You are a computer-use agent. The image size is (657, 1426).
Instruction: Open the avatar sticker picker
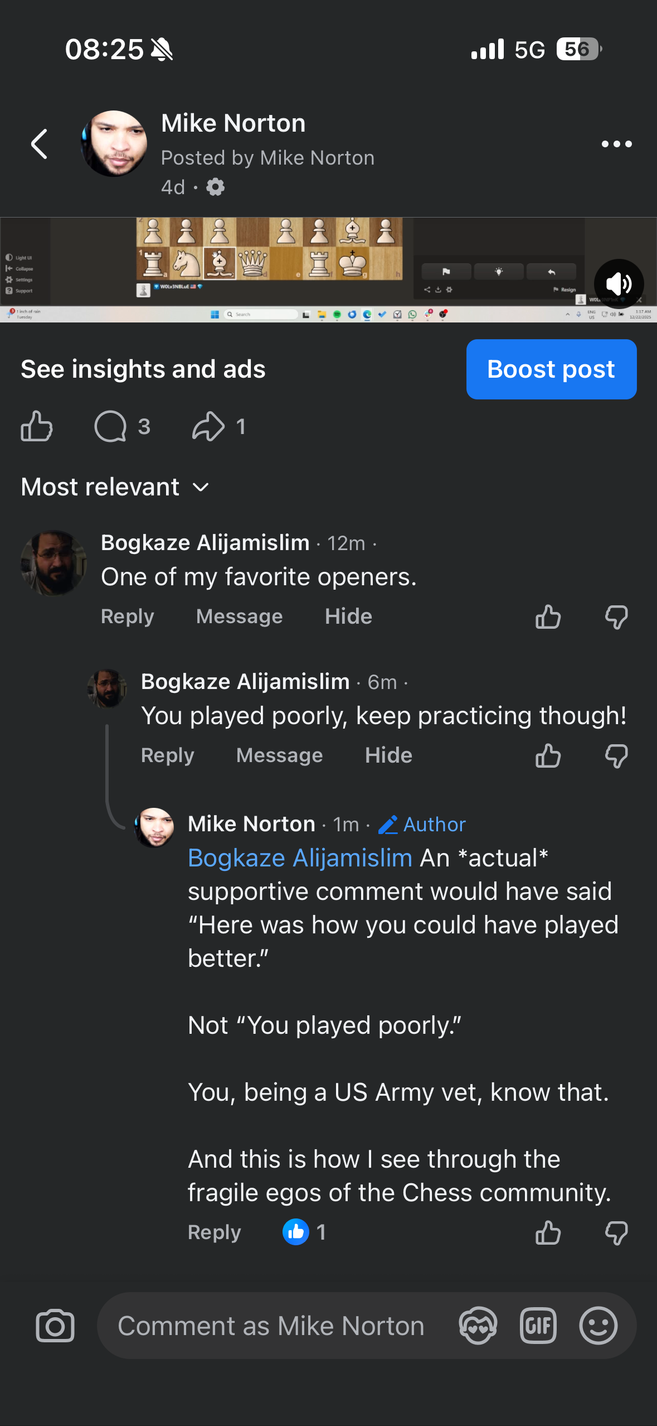pos(478,1326)
